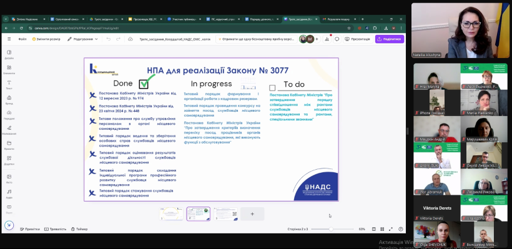Open the Малювання drawing tool
Viewport: 512px width, 249px height.
[x=9, y=130]
